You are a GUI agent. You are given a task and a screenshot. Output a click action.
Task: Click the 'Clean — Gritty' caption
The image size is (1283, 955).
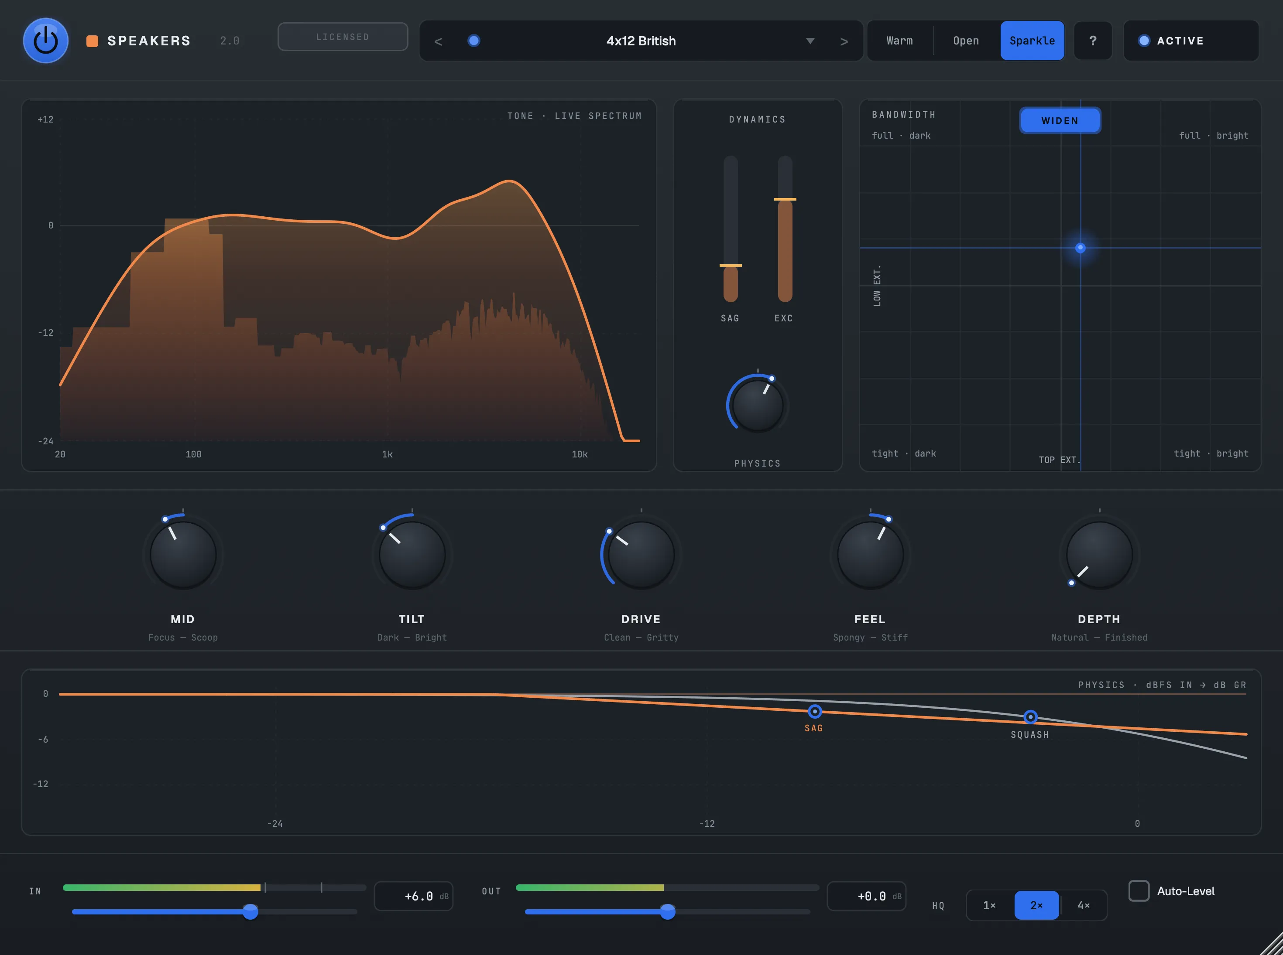[641, 637]
